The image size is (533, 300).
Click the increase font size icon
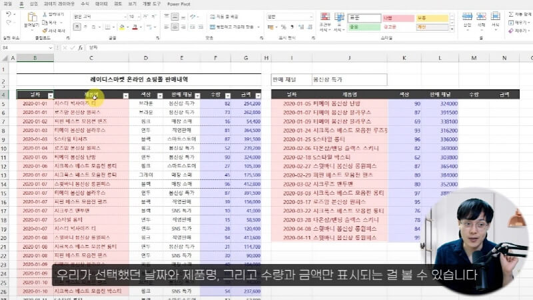pyautogui.click(x=145, y=16)
